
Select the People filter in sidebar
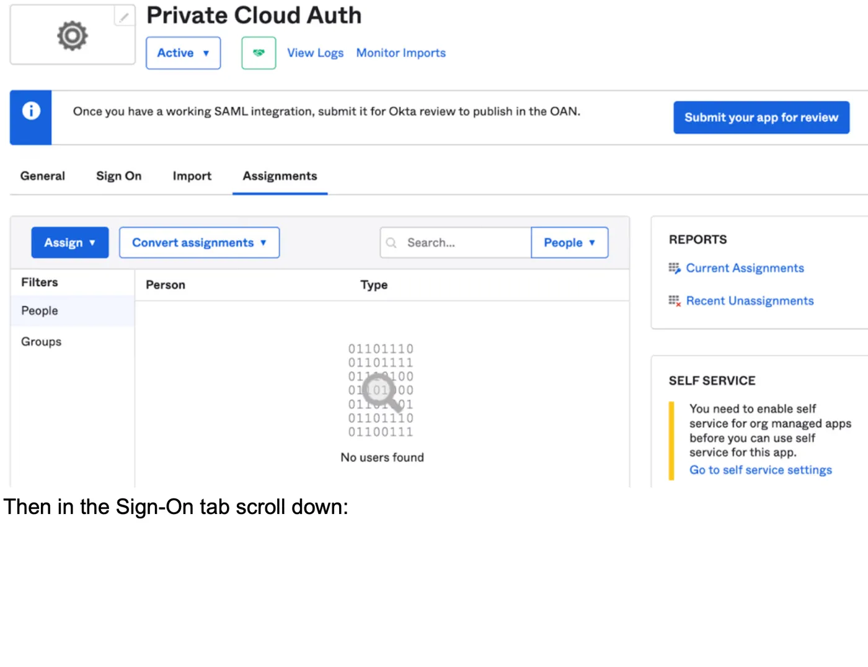[x=73, y=311]
